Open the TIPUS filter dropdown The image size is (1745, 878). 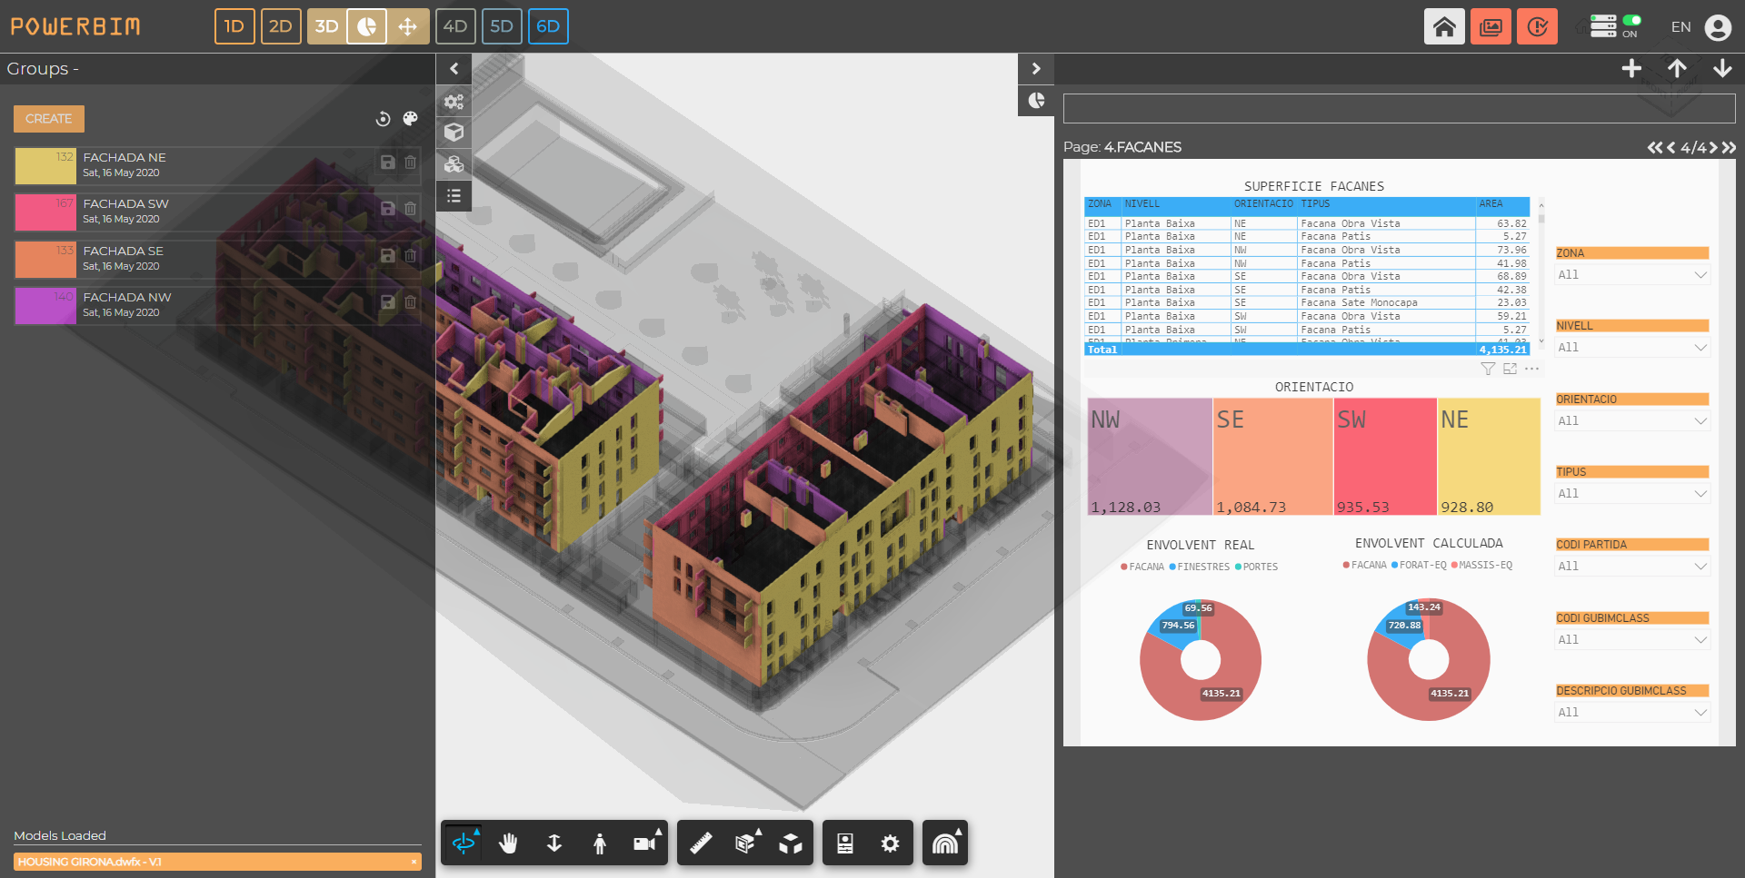(x=1632, y=494)
